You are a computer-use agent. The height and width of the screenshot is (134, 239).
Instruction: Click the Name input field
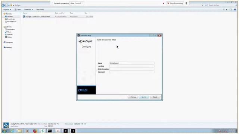pyautogui.click(x=132, y=63)
